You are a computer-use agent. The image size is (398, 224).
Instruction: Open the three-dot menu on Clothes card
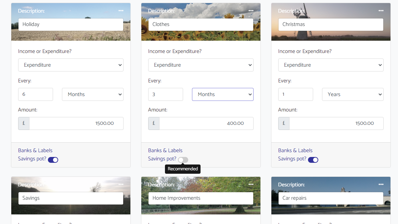coord(251,11)
